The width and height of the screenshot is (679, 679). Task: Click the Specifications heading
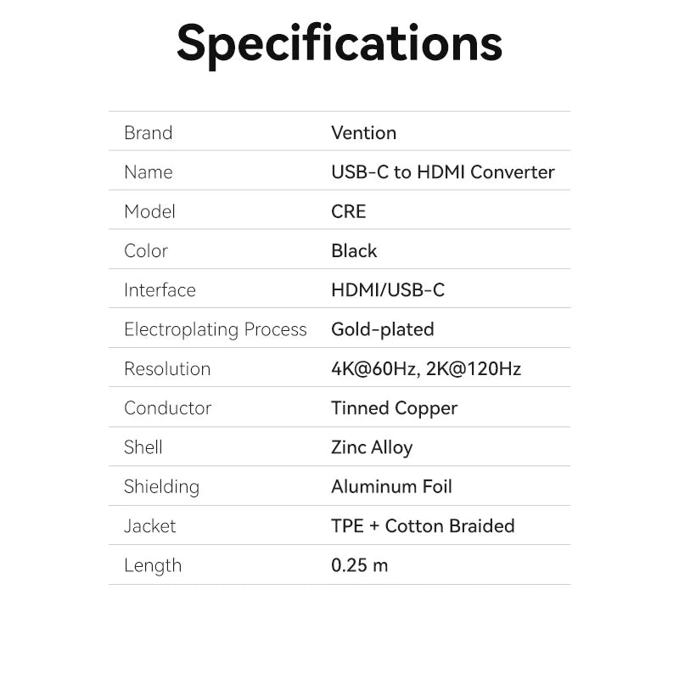click(x=339, y=42)
